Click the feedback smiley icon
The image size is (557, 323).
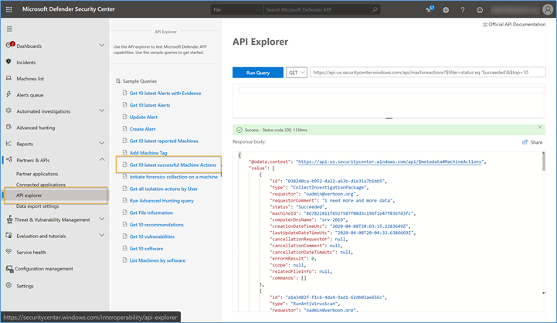480,10
